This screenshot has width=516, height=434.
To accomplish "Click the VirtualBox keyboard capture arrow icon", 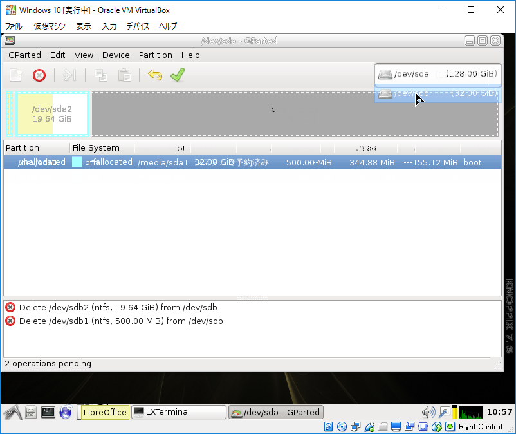I will tap(450, 427).
